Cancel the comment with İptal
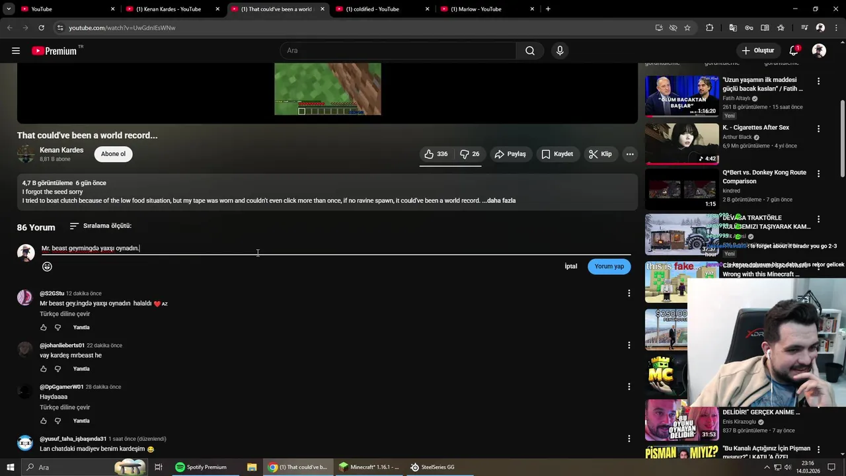The image size is (846, 476). [571, 266]
